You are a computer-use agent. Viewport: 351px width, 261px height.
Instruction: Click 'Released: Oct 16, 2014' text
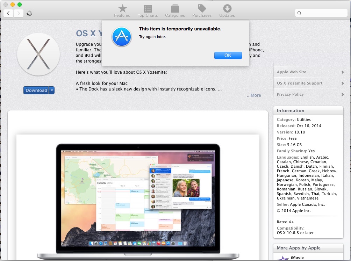click(299, 126)
